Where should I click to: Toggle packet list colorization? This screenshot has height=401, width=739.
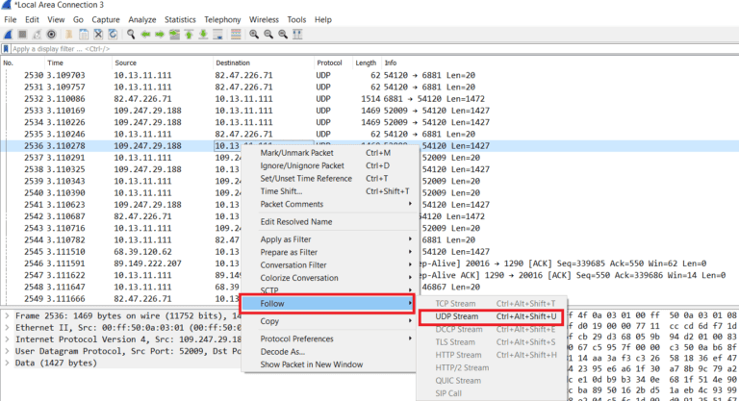[234, 34]
